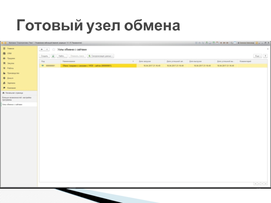271x203 pixels.
Task: Click the forward arrow navigation button
Action: pyautogui.click(x=47, y=49)
